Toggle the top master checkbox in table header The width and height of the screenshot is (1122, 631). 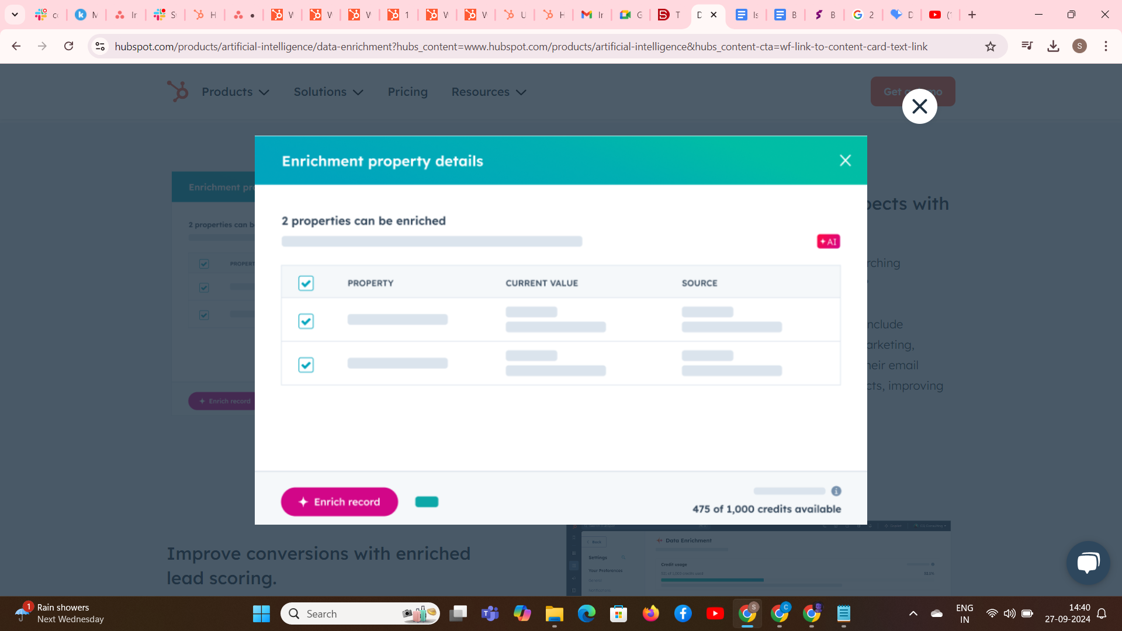pyautogui.click(x=306, y=283)
